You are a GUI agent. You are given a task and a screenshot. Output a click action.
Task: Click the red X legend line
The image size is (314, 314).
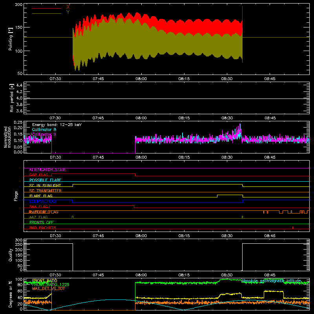click(47, 8)
